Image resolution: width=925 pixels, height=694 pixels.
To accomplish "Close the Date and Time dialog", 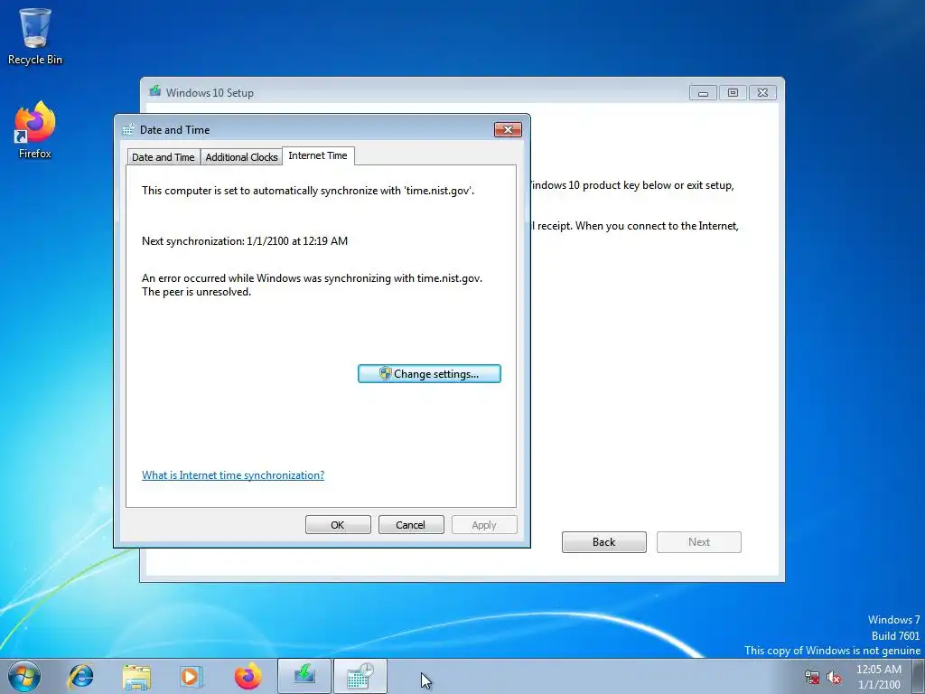I will (508, 129).
